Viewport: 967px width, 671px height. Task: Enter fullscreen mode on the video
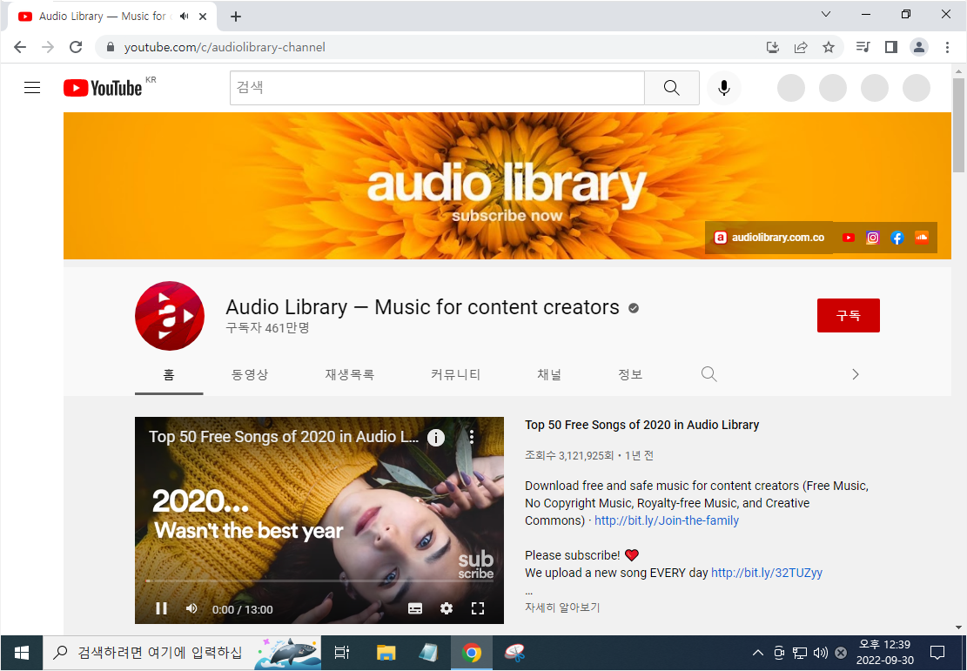tap(477, 608)
